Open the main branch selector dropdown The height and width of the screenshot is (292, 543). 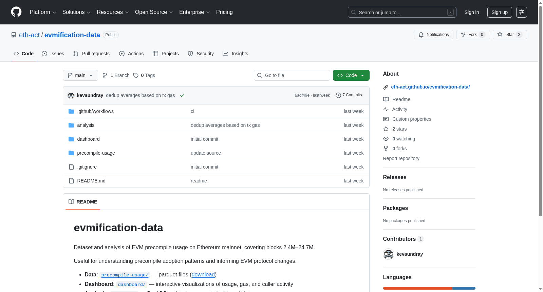click(80, 75)
